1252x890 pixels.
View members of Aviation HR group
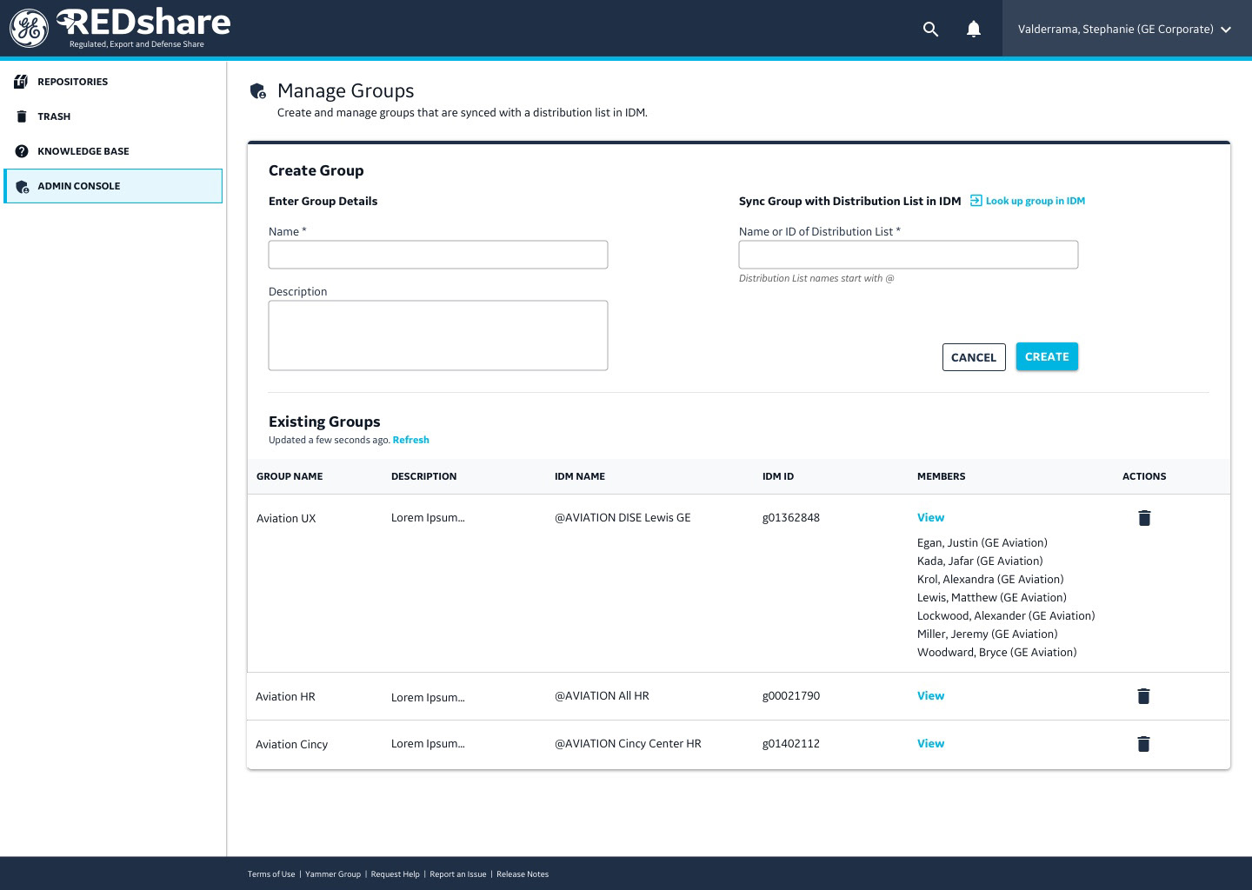[930, 695]
